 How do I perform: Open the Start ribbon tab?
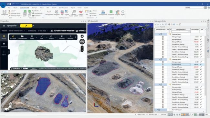9,8
